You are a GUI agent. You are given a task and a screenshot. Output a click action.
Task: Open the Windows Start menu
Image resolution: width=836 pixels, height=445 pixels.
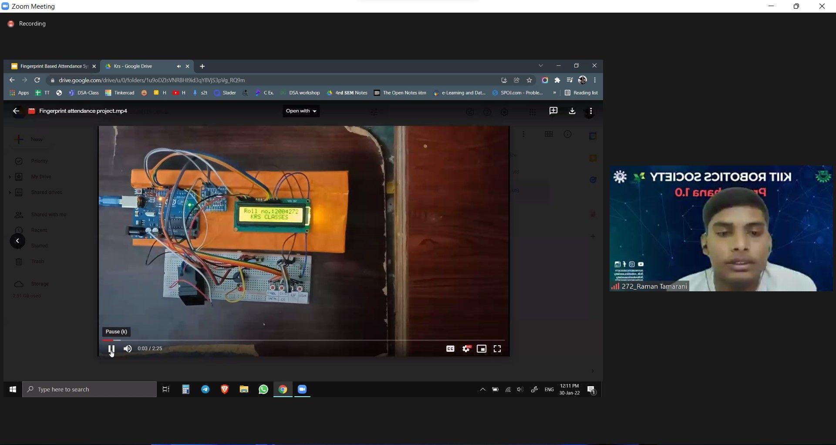click(13, 389)
